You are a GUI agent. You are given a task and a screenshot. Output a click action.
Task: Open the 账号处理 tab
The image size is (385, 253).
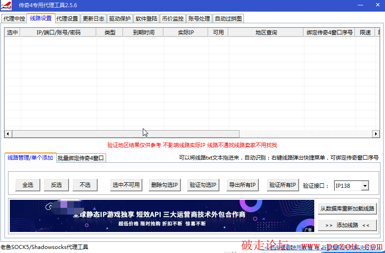tap(199, 19)
